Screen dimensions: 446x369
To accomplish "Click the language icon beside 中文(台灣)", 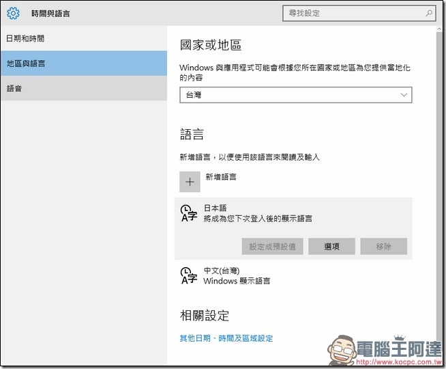I will (x=189, y=275).
